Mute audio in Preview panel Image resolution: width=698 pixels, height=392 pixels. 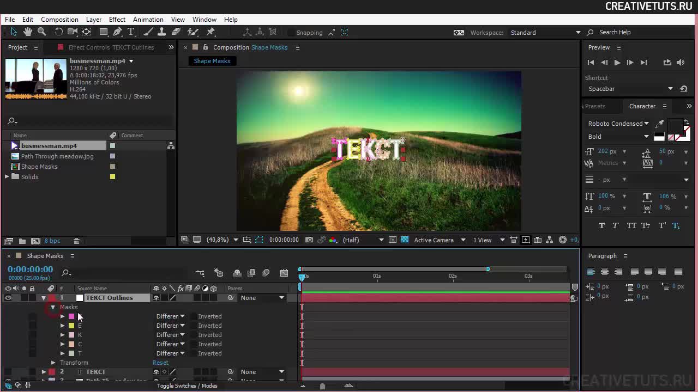[x=681, y=63]
